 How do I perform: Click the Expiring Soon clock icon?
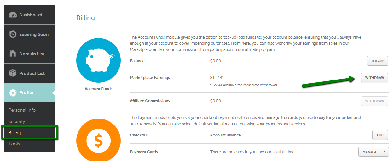[13, 34]
